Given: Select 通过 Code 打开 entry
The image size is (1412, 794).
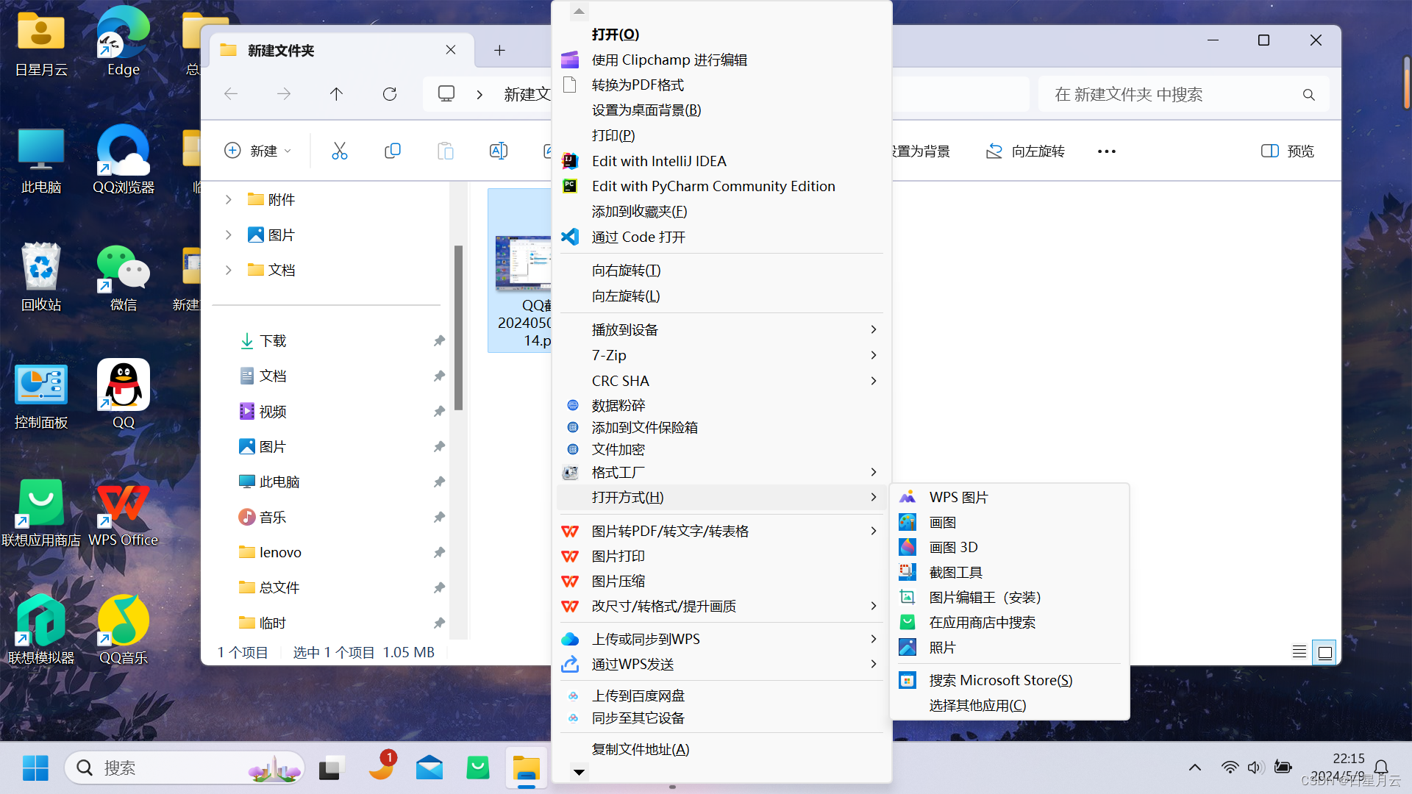Looking at the screenshot, I should [x=721, y=237].
